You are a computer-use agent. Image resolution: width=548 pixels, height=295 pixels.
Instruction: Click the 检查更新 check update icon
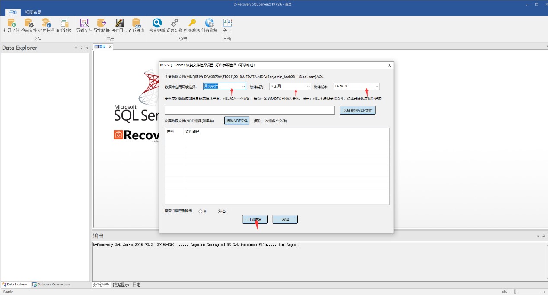pyautogui.click(x=157, y=26)
